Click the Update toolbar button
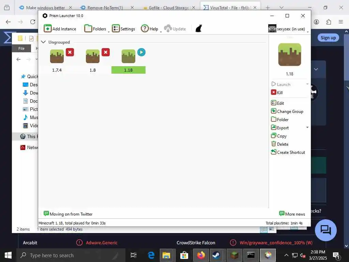The width and height of the screenshot is (349, 262). click(175, 29)
